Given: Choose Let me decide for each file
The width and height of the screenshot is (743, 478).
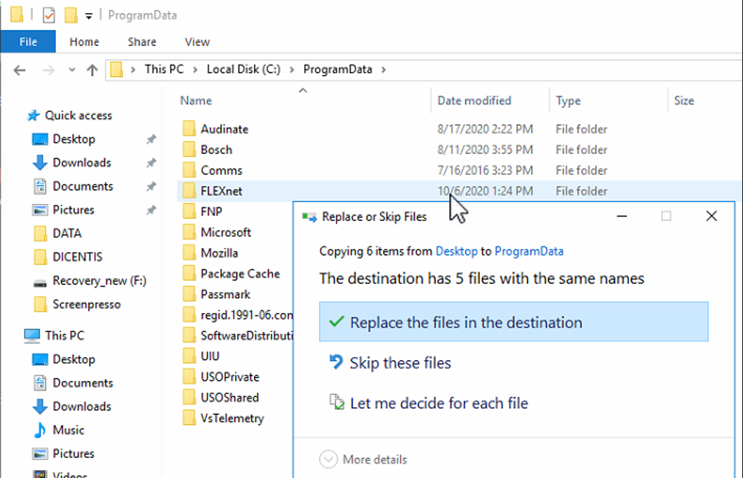Looking at the screenshot, I should point(439,403).
